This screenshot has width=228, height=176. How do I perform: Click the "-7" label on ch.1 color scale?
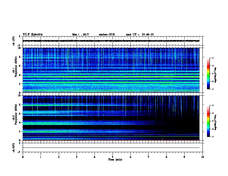point(212,89)
